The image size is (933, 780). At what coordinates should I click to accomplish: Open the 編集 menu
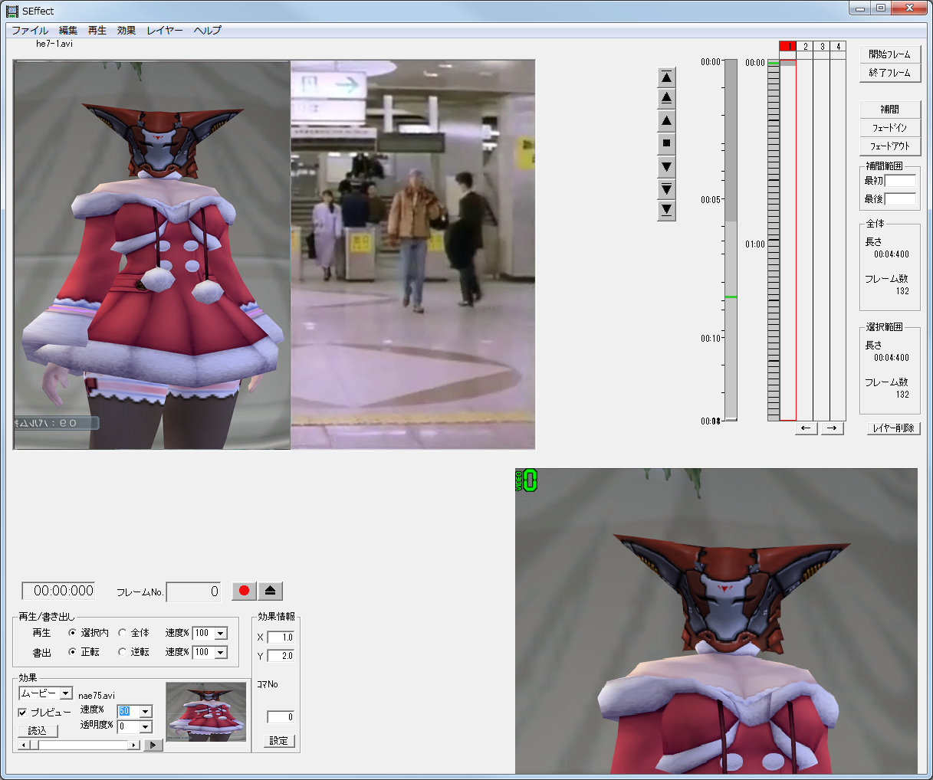pos(68,31)
